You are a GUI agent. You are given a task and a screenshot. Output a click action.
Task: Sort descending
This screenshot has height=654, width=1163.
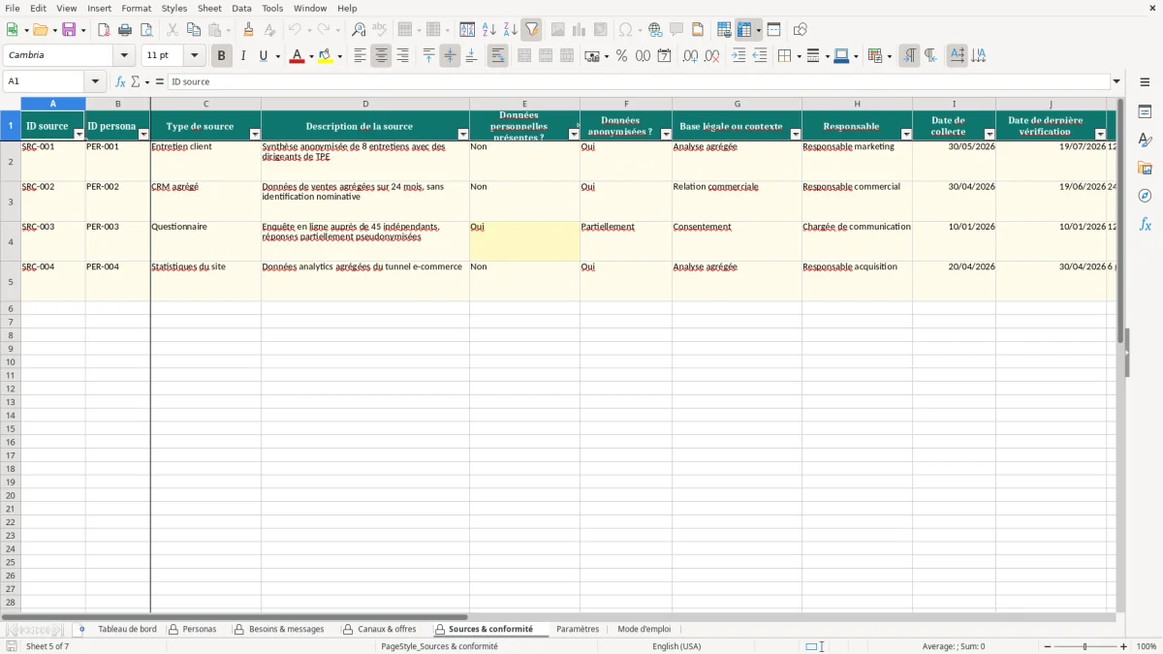pos(510,30)
